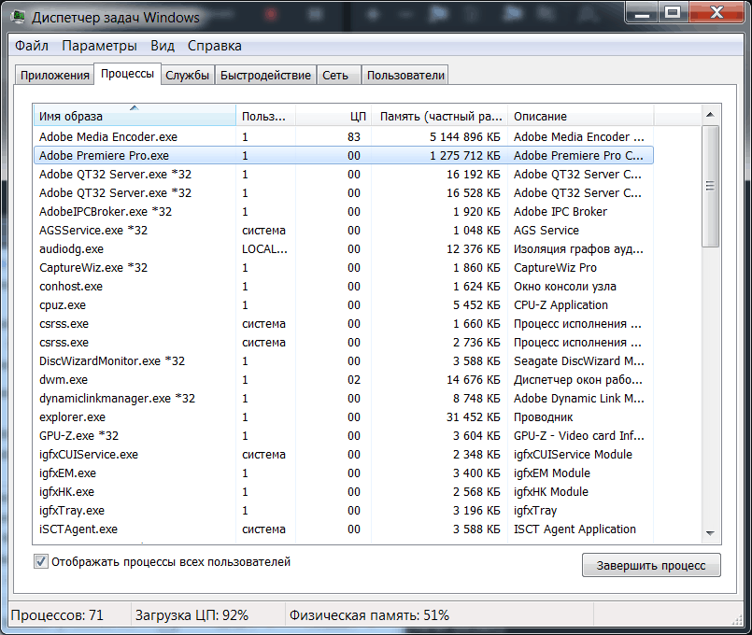The width and height of the screenshot is (752, 635).
Task: Select the conhost.exe process
Action: 344,287
